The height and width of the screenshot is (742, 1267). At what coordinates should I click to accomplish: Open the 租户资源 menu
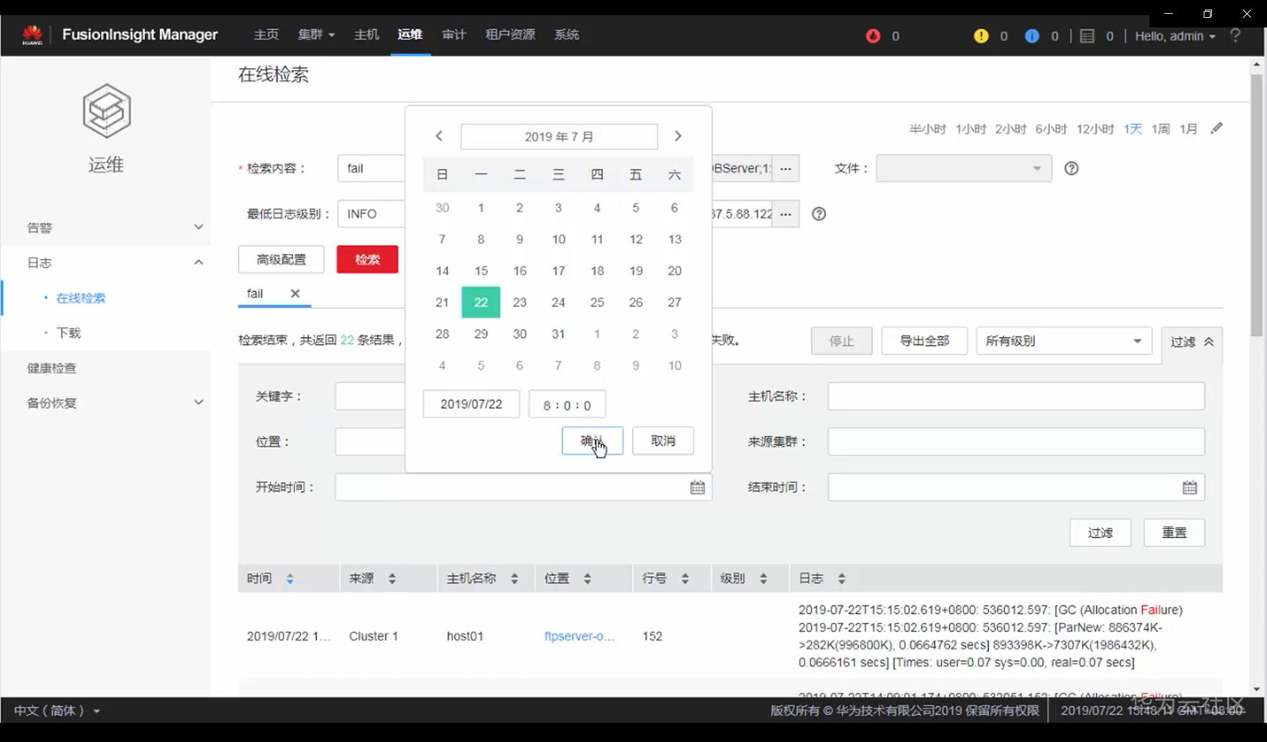click(x=510, y=34)
